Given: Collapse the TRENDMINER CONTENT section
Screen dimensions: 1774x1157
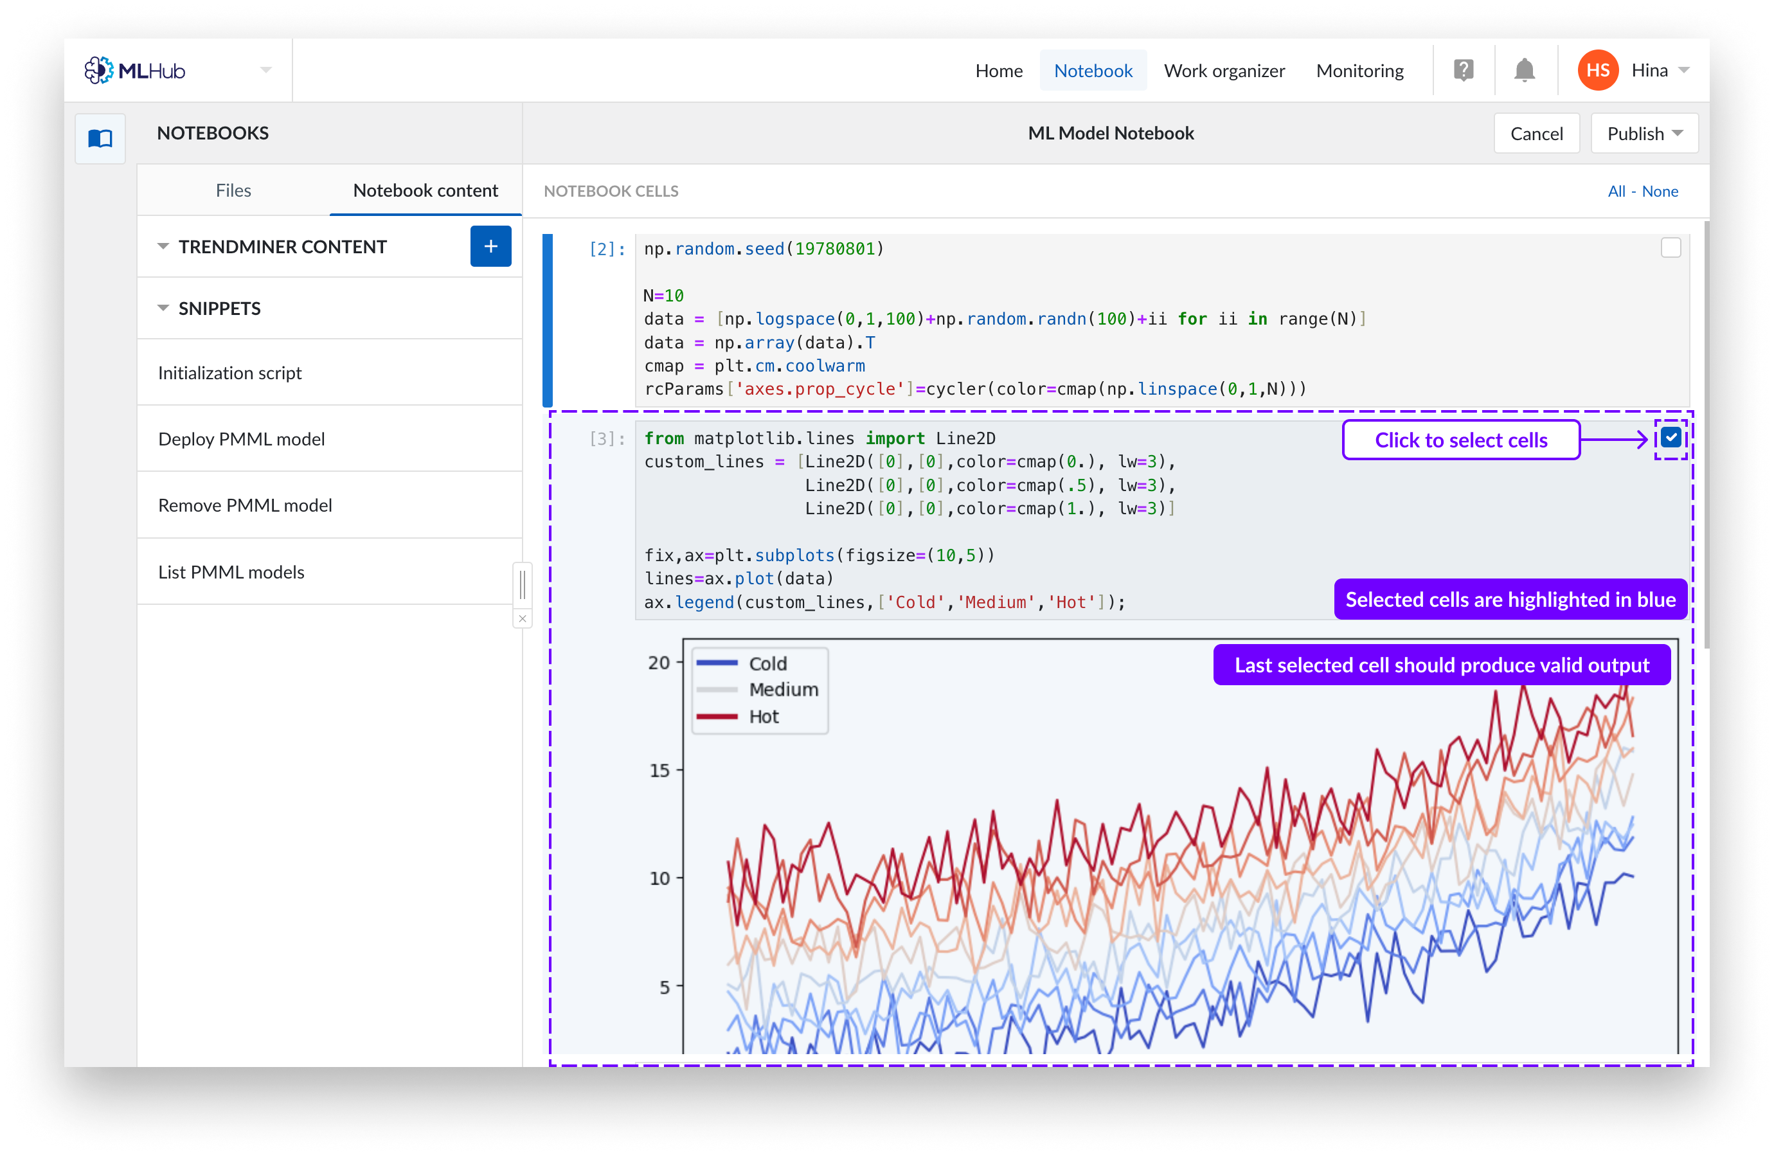Looking at the screenshot, I should (163, 246).
